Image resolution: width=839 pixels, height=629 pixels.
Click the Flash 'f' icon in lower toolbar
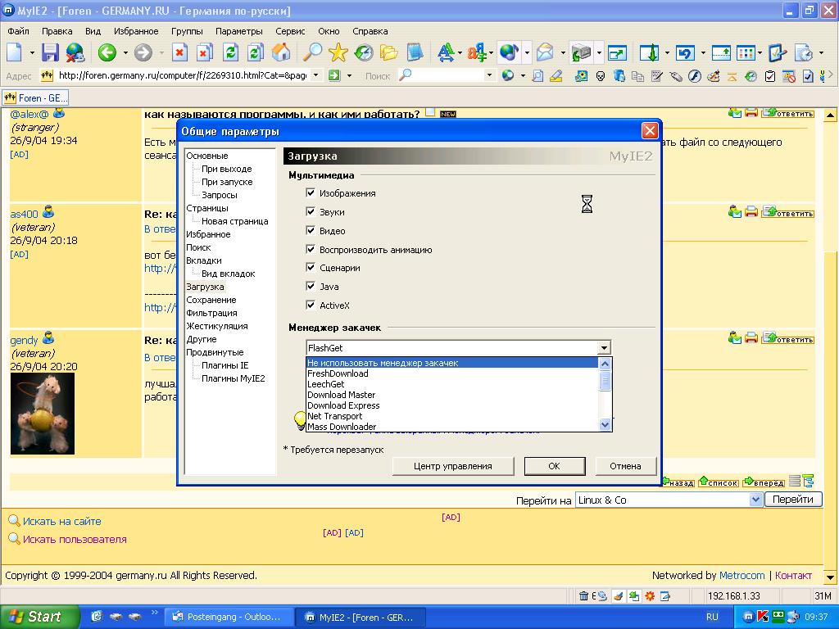point(695,76)
